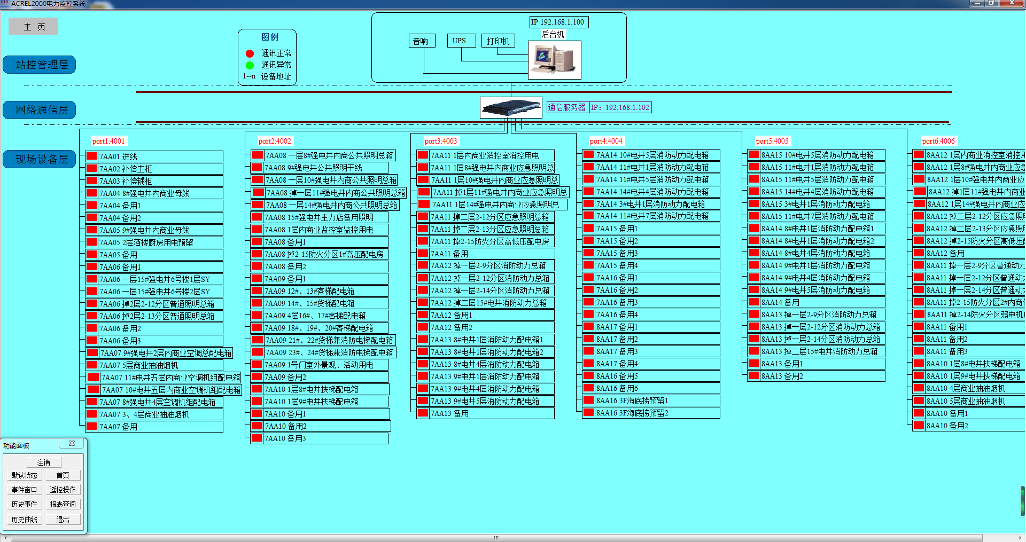Click red indicator next to 8AA13 备用2
Image resolution: width=1026 pixels, height=542 pixels.
pos(753,376)
